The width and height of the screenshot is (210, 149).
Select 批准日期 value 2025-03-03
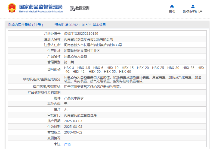click(73, 121)
